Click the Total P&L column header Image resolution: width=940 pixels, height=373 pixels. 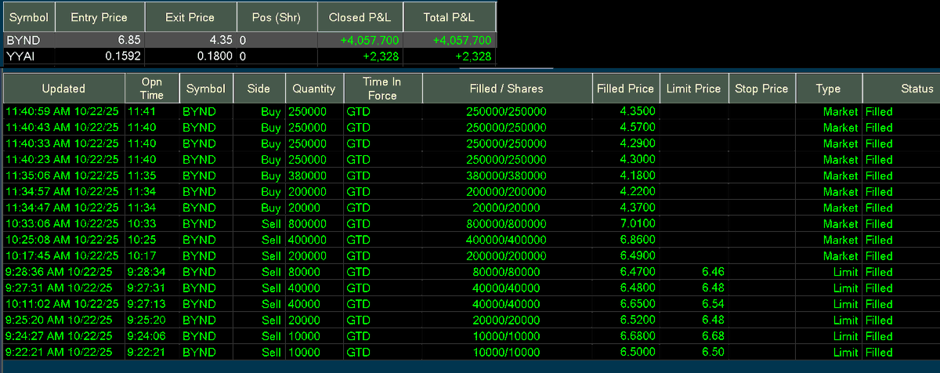(x=450, y=16)
